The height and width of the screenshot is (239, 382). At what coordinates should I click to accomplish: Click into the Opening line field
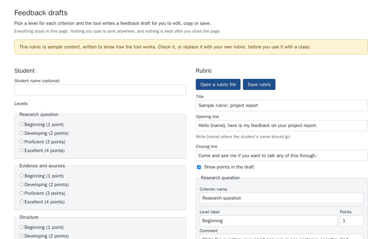282,126
